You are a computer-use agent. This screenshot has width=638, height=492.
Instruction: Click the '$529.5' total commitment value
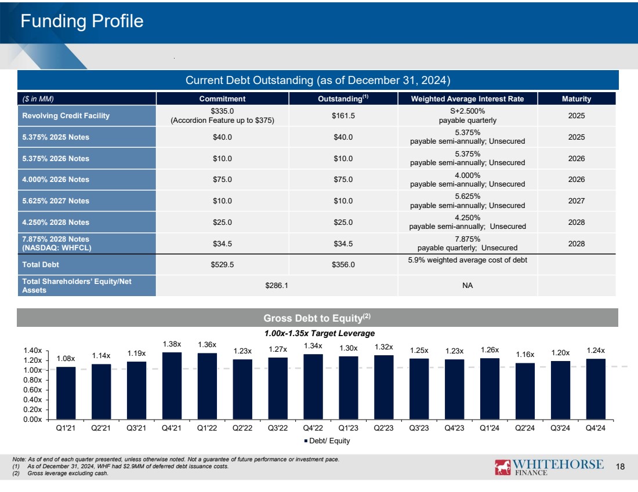(x=222, y=265)
